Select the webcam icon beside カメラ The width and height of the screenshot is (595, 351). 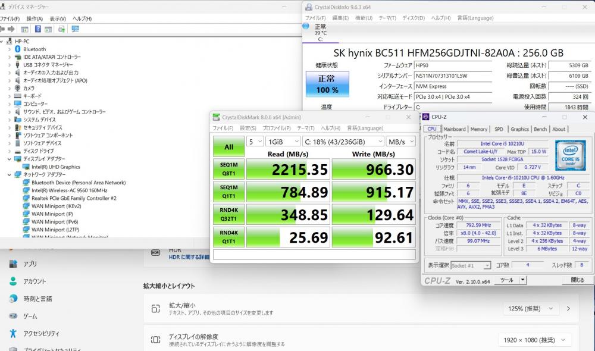pos(17,88)
